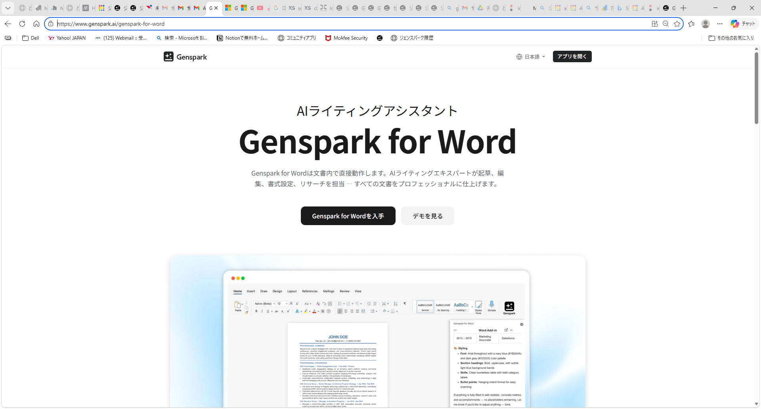Screen dimensions: 761x409
Task: Click inside the browser address bar
Action: pyautogui.click(x=277, y=24)
